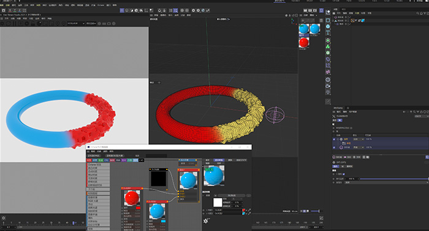Open blend dropdown on first field row
Screen dimensions: 429x231
[359, 139]
